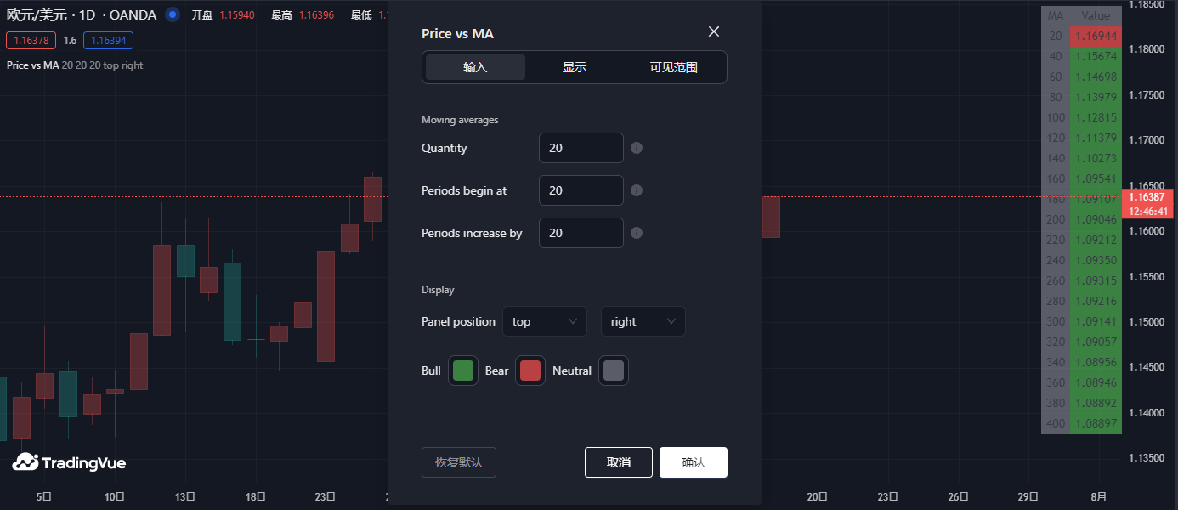This screenshot has height=510, width=1178.
Task: Switch to the 显示 tab
Action: click(x=575, y=67)
